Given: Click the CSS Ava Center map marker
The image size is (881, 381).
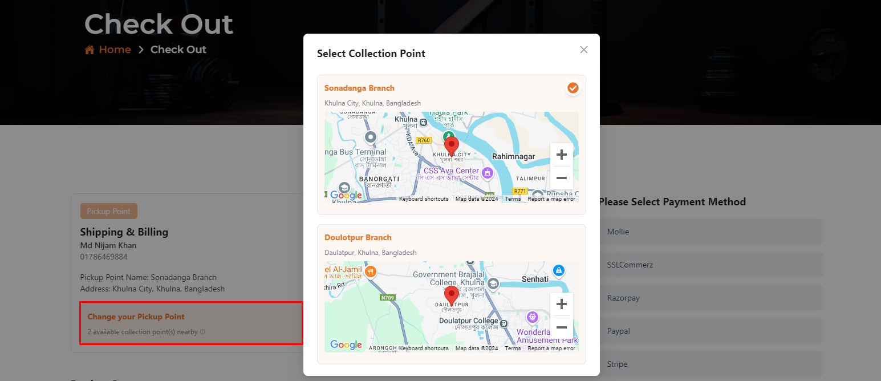Looking at the screenshot, I should click(x=487, y=172).
